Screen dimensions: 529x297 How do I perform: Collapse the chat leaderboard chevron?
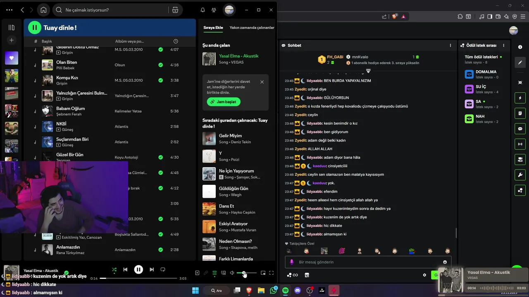[368, 71]
